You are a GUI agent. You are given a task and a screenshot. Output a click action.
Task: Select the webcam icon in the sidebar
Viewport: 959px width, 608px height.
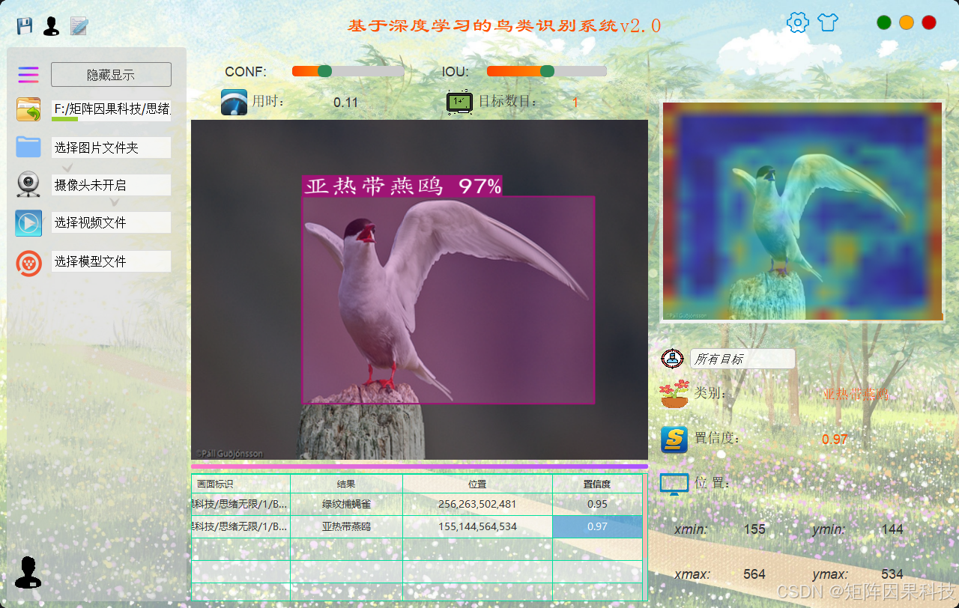click(28, 184)
